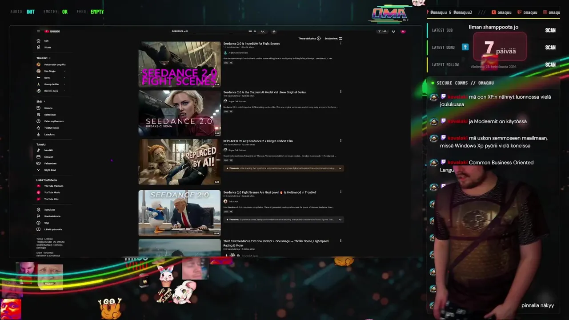
Task: Open options for Fight Scenes video
Action: pos(341,43)
